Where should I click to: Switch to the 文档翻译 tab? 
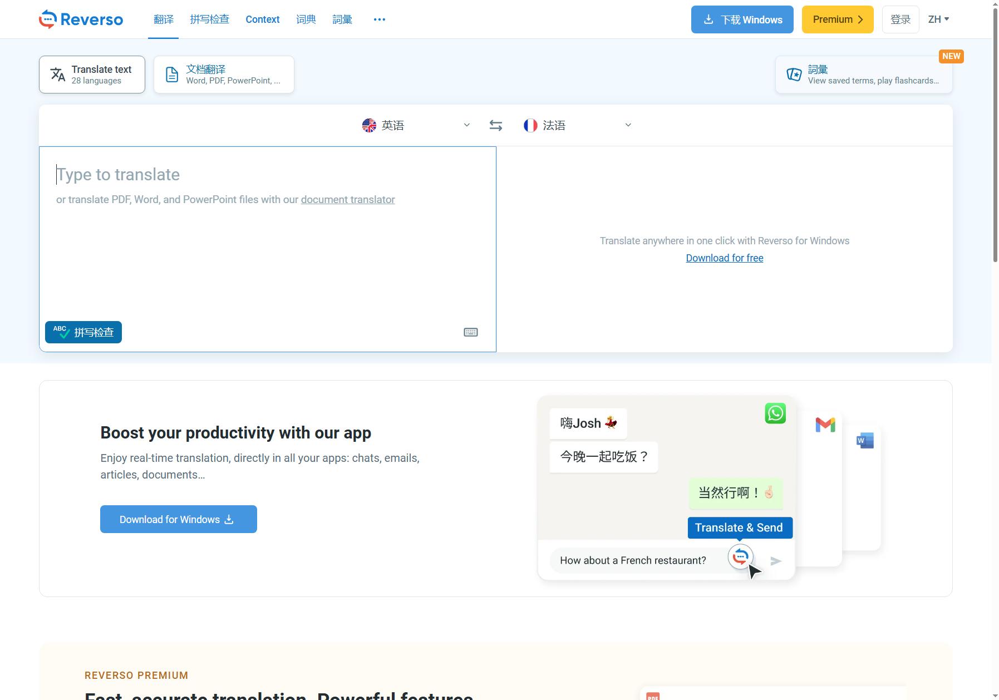(x=224, y=75)
